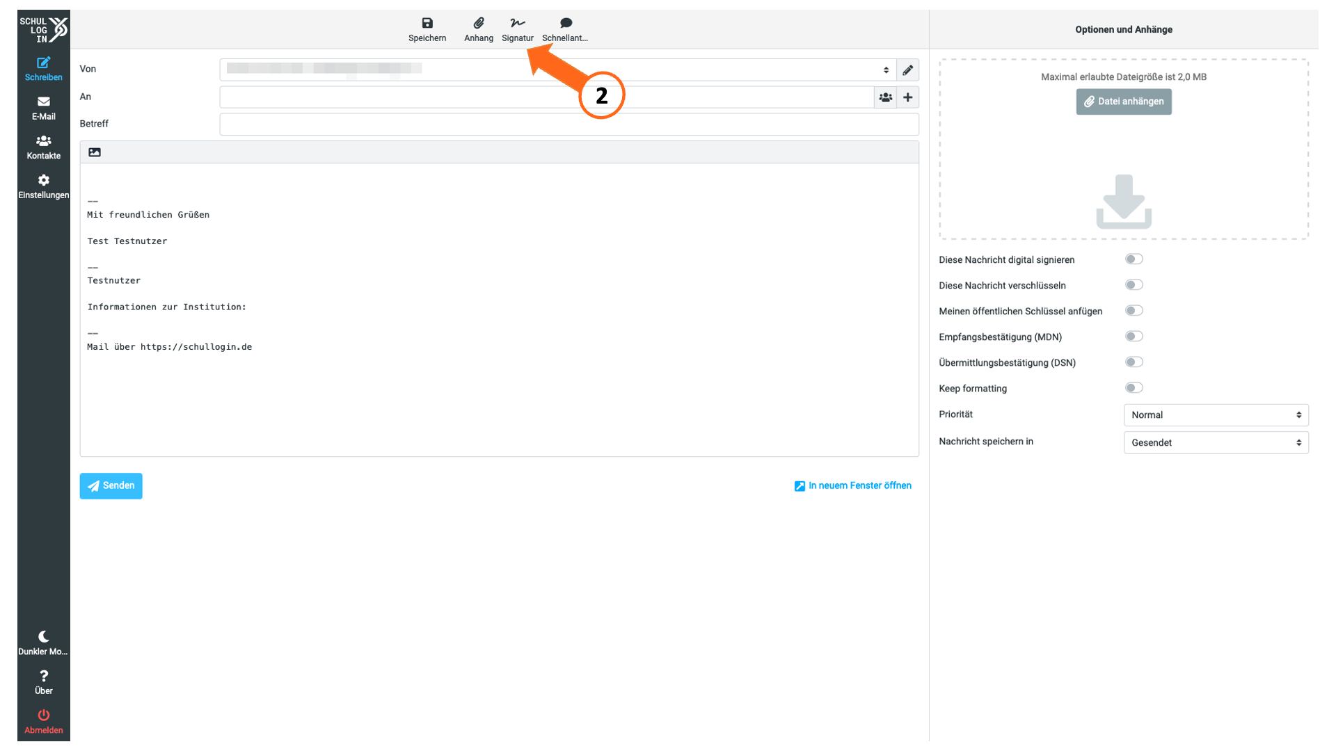The height and width of the screenshot is (751, 1336).
Task: Toggle Diese Nachricht verschlüsseln
Action: click(x=1134, y=285)
